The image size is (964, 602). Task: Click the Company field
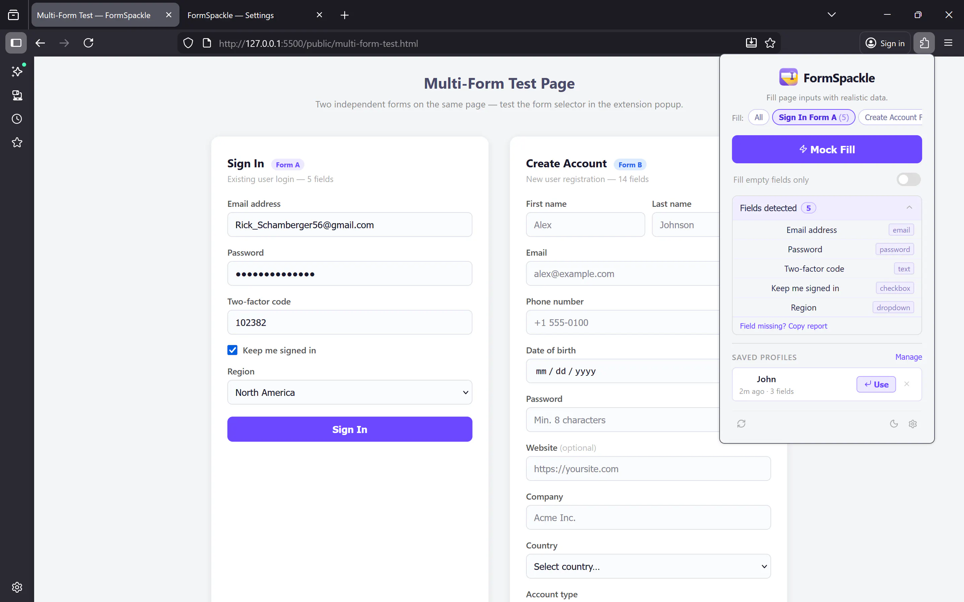(x=648, y=517)
